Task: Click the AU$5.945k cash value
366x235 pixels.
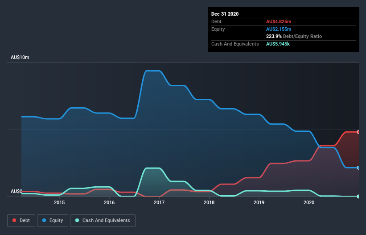Action: tap(278, 44)
